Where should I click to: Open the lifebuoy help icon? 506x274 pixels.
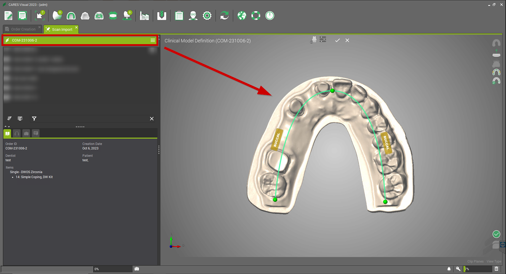click(256, 16)
